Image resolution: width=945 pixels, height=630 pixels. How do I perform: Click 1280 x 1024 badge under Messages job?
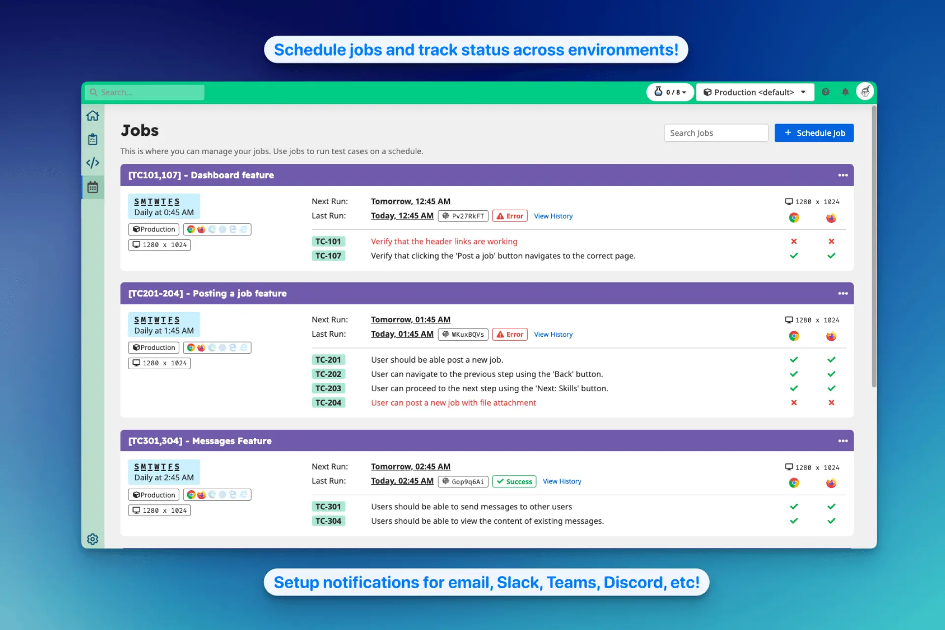[x=159, y=510]
